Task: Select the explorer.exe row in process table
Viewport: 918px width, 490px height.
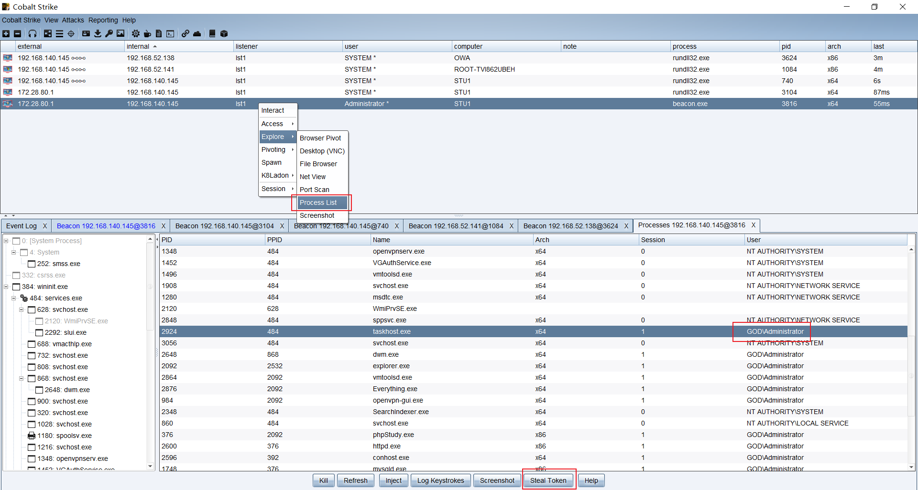Action: (534, 366)
